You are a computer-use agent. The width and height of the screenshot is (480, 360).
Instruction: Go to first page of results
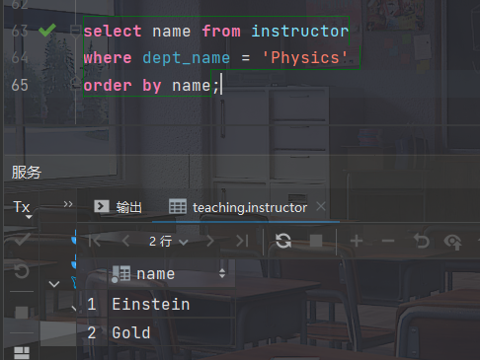click(95, 242)
